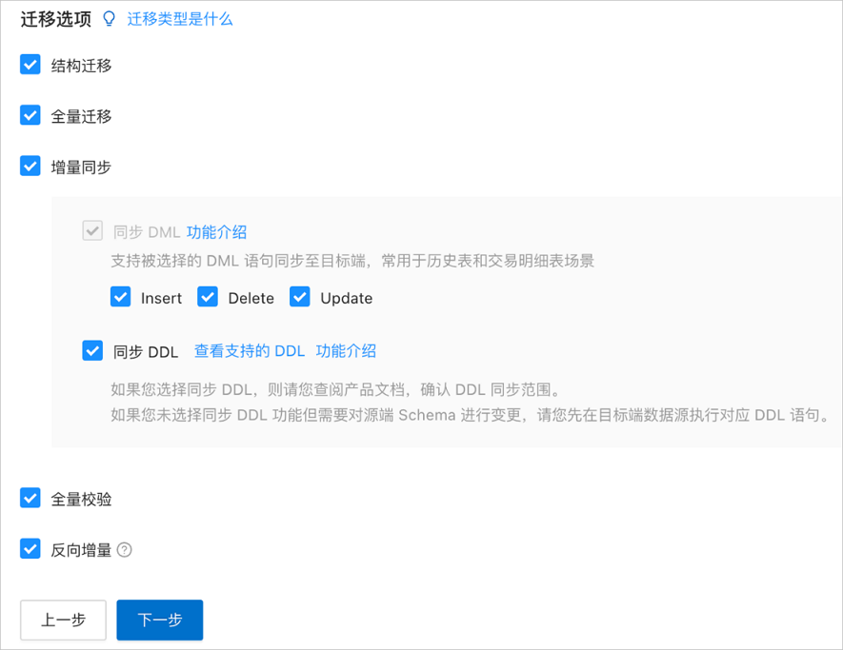843x650 pixels.
Task: Proceed with the 下一步 button
Action: tap(160, 620)
